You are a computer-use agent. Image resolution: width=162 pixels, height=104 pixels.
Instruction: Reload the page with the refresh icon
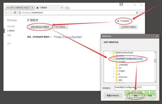(15, 13)
